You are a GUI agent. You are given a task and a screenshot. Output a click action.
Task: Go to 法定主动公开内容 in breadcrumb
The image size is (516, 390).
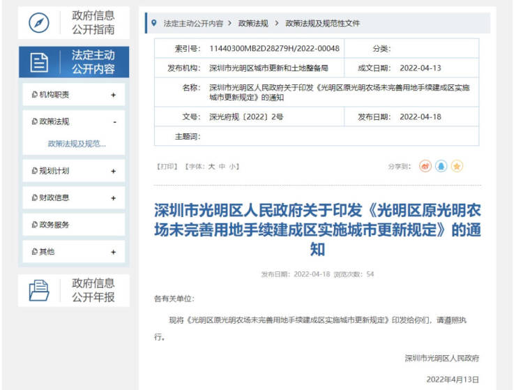coord(193,23)
